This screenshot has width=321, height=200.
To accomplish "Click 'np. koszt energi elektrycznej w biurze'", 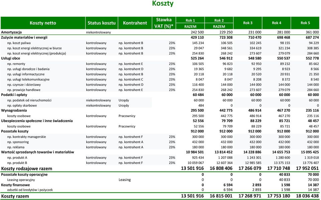I will point(34,48).
